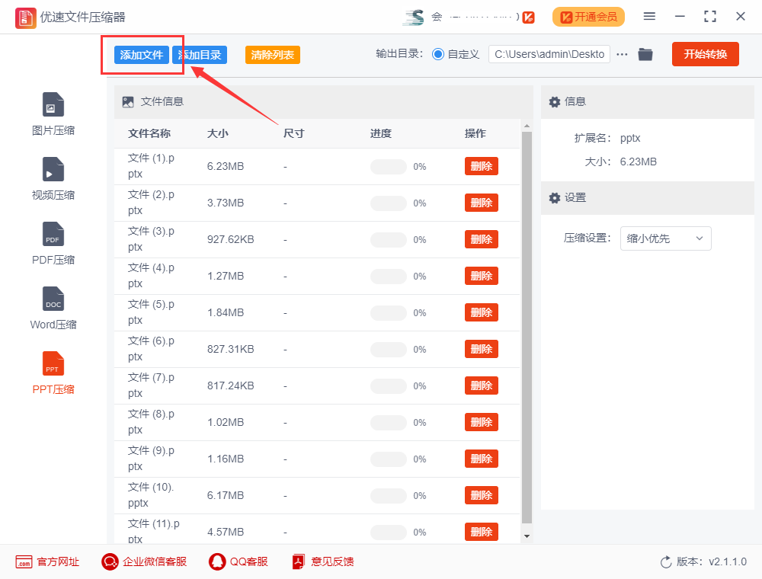The width and height of the screenshot is (762, 579).
Task: Click 开通会员 membership button
Action: (x=588, y=17)
